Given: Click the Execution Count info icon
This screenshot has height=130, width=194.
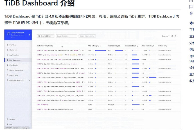Looking at the screenshot, I should [x=137, y=46].
